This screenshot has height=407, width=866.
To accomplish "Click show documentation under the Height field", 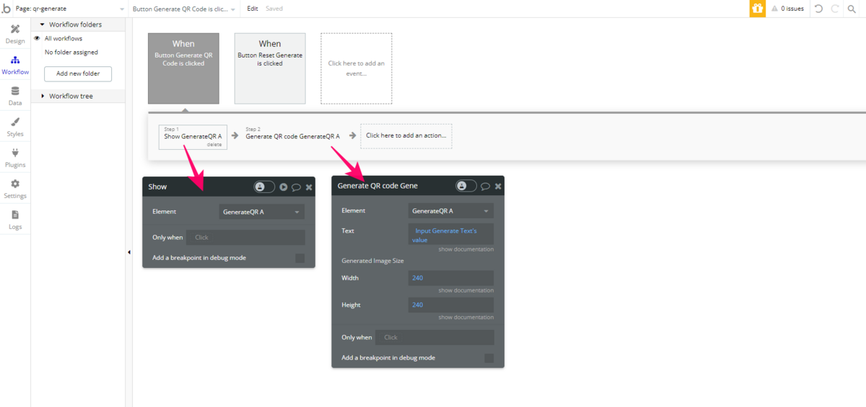I will 465,317.
